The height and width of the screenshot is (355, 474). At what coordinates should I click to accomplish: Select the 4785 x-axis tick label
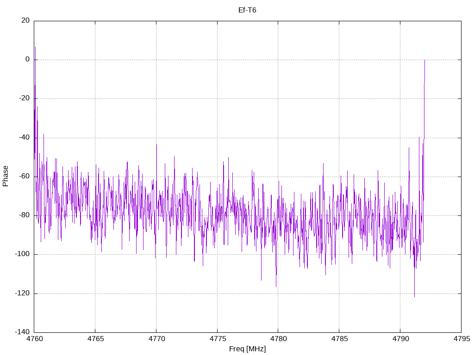pyautogui.click(x=339, y=339)
